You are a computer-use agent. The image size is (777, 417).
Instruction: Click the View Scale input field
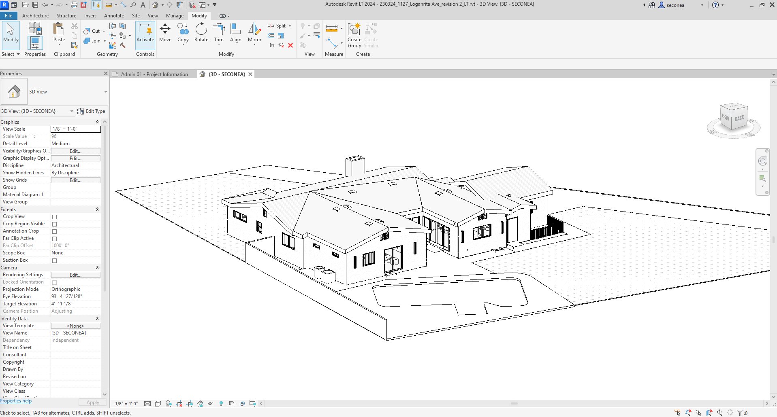pos(75,129)
